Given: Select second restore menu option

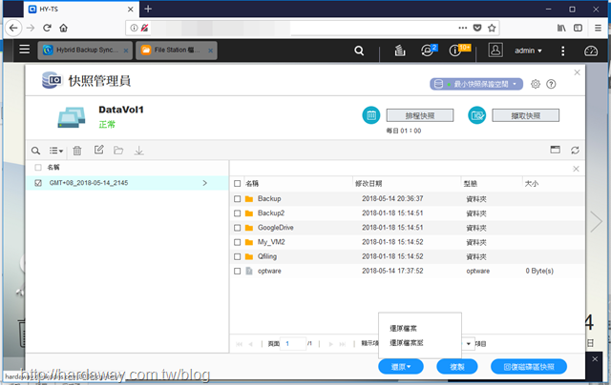Looking at the screenshot, I should point(407,343).
